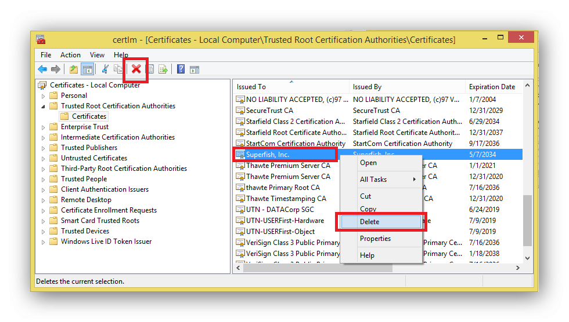Sort by the Issued To column header
The width and height of the screenshot is (569, 322).
click(x=291, y=87)
